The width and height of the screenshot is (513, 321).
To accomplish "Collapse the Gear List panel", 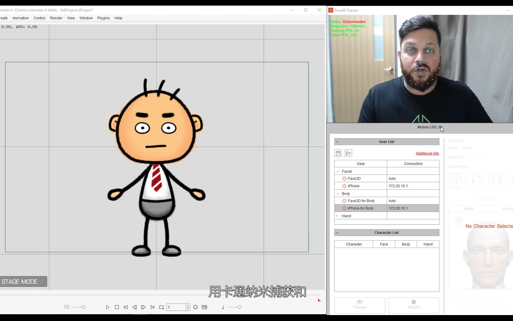I will (x=337, y=141).
